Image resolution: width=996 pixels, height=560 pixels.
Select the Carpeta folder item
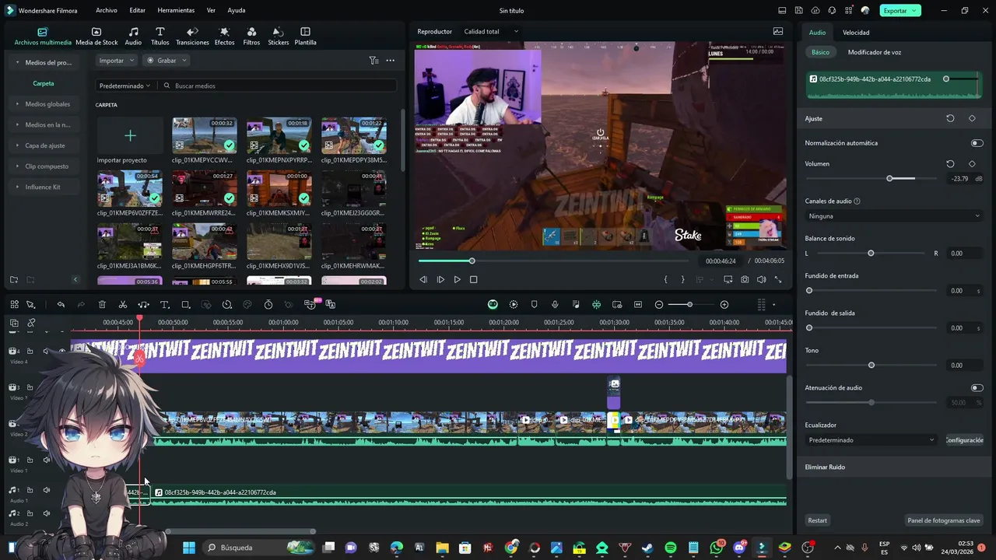[44, 83]
